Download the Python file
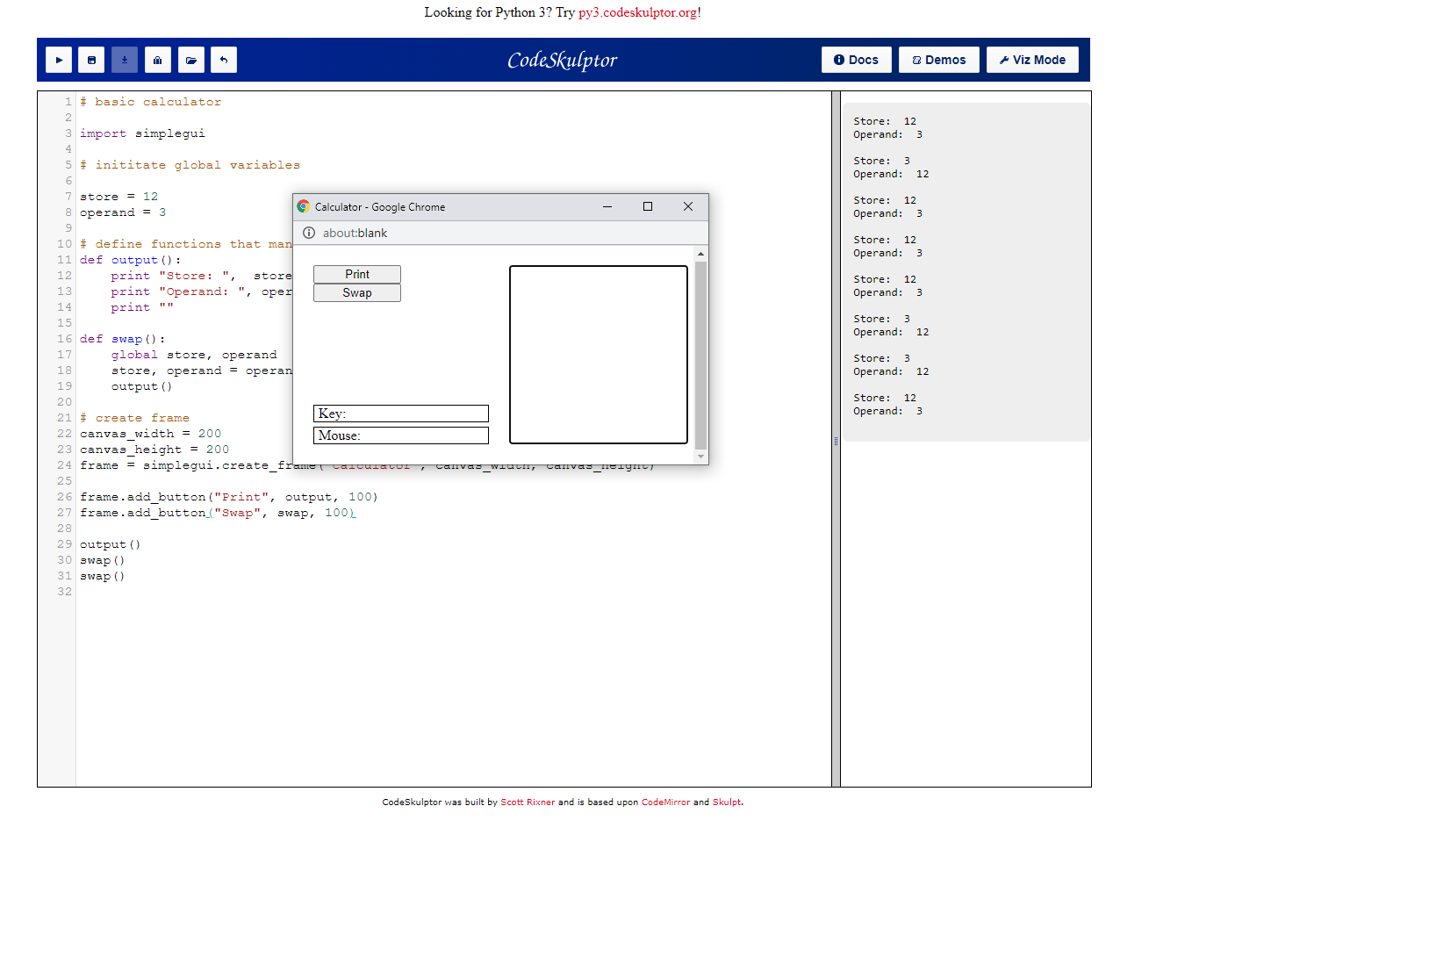Image resolution: width=1429 pixels, height=957 pixels. pos(124,59)
